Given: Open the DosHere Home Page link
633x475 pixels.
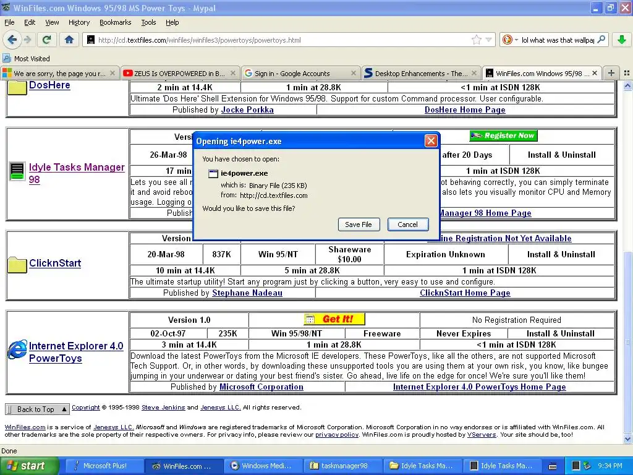Looking at the screenshot, I should coord(465,110).
